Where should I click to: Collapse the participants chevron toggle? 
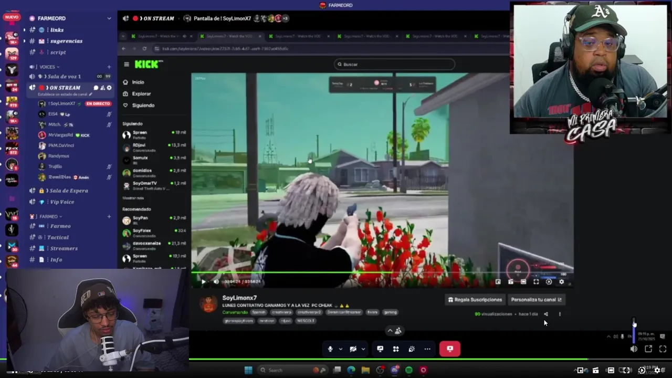click(390, 331)
